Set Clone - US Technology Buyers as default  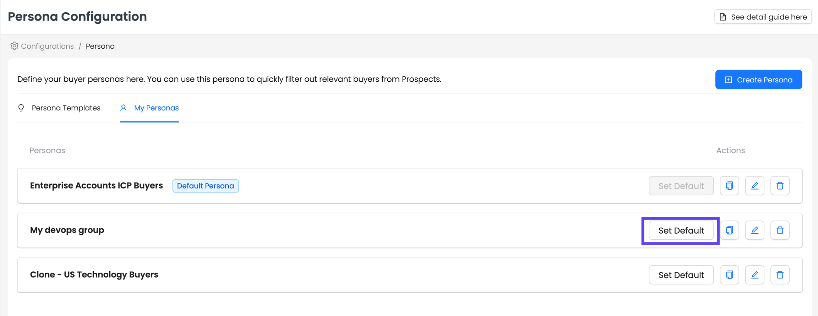(681, 275)
